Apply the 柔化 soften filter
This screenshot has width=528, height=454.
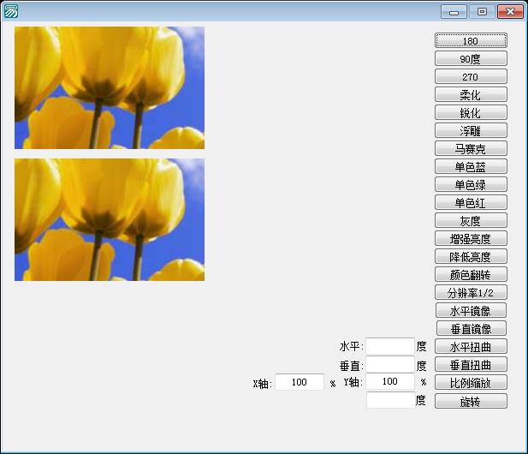[x=471, y=95]
